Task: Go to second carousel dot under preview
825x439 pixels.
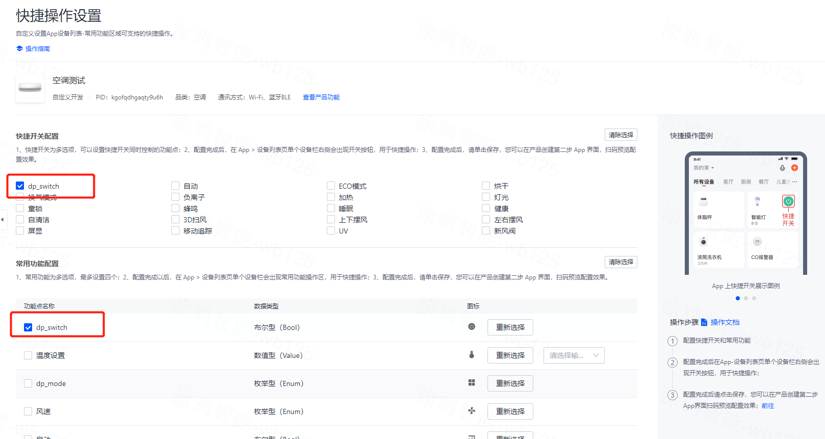Action: pos(746,298)
